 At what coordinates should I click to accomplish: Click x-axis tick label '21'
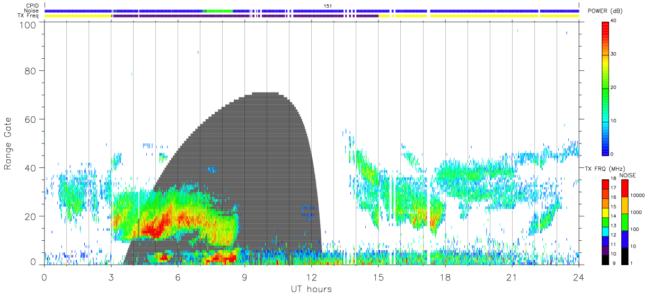click(512, 277)
